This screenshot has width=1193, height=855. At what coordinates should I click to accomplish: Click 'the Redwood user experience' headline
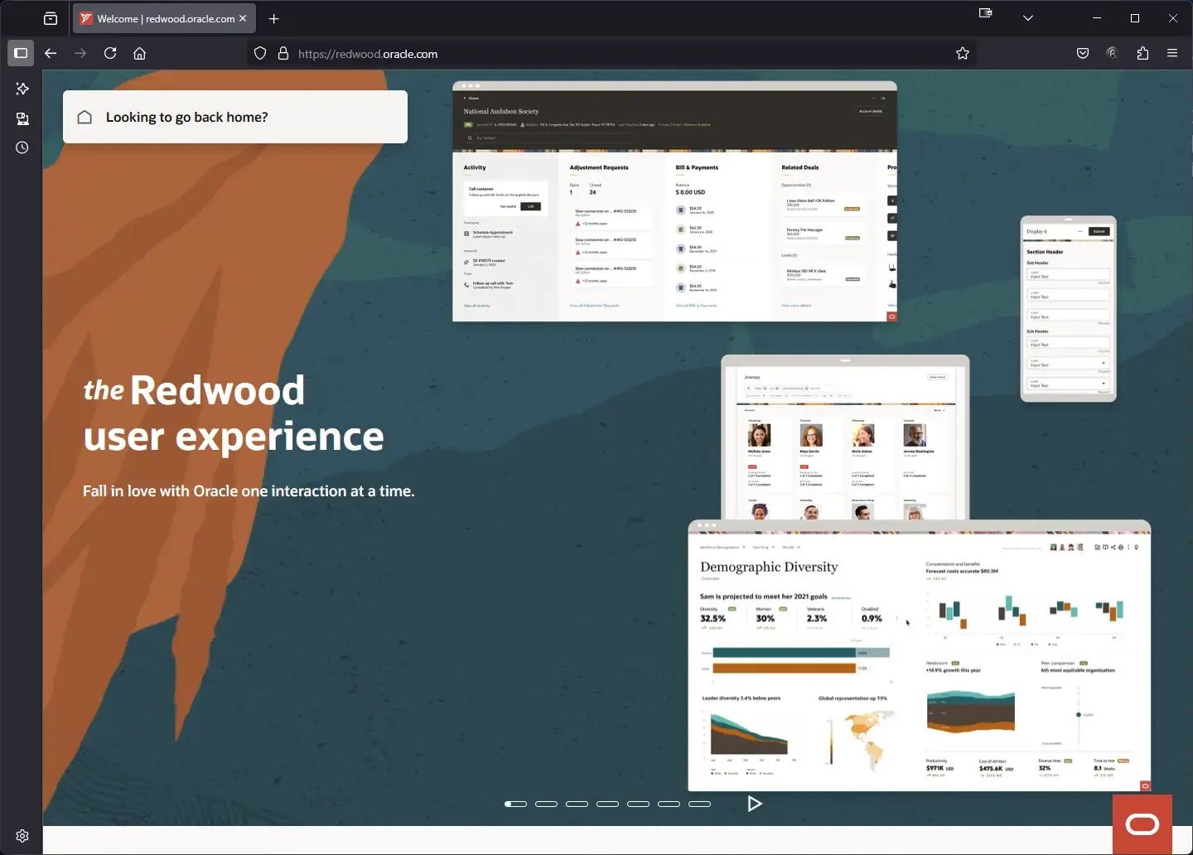[x=234, y=413]
